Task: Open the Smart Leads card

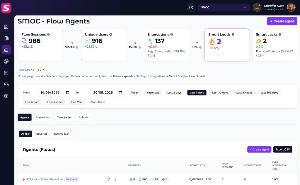Action: click(x=227, y=45)
